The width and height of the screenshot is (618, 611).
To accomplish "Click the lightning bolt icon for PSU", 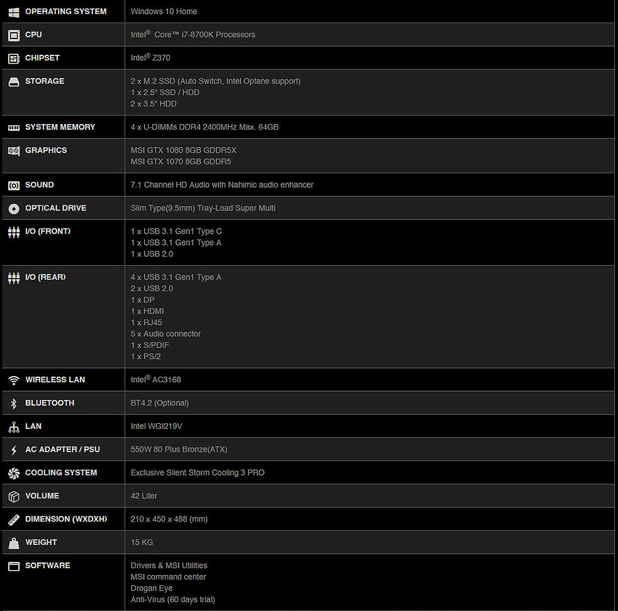I will 14,450.
